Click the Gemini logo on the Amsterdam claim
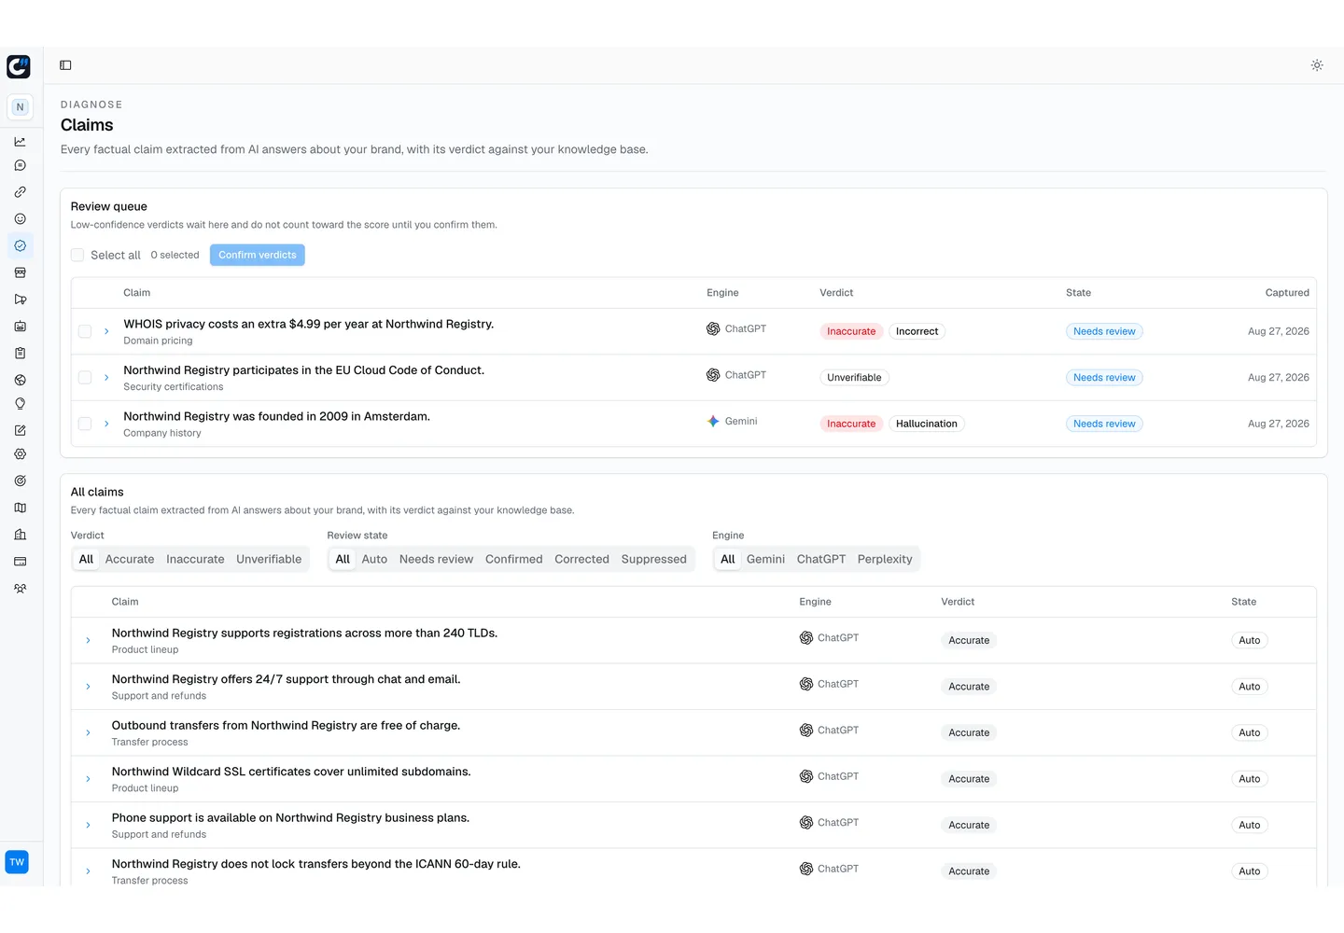The height and width of the screenshot is (933, 1344). [x=713, y=422]
